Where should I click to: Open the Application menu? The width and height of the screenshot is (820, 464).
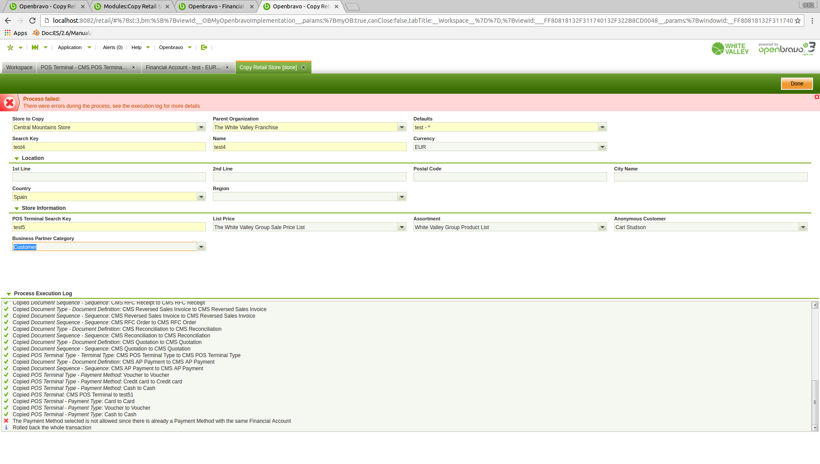(x=70, y=47)
